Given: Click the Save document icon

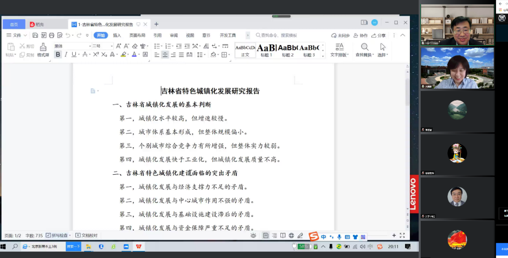Looking at the screenshot, I should tap(35, 35).
